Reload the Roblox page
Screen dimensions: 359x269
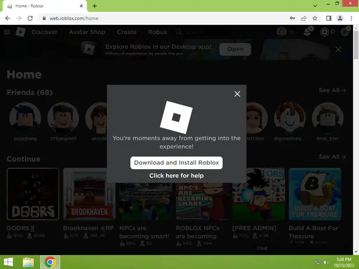click(x=30, y=18)
